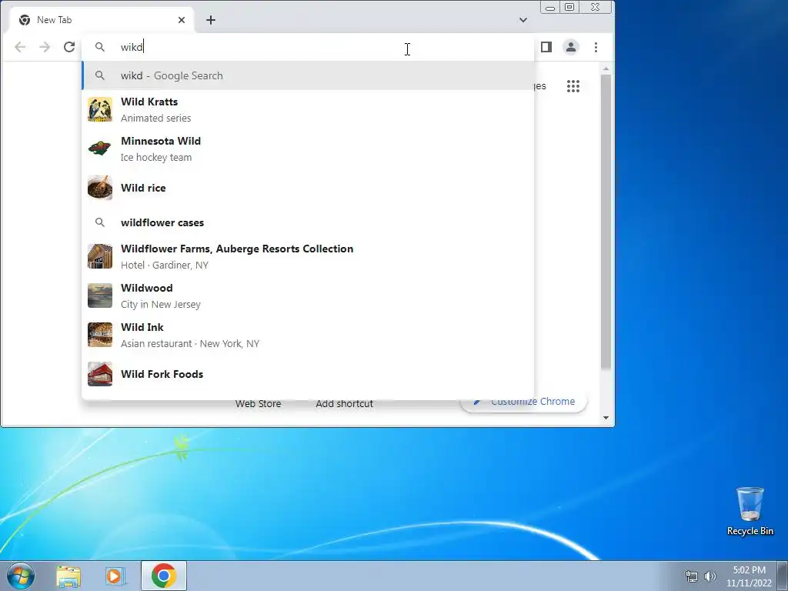Click Customize Chrome button

[523, 402]
